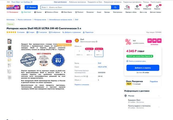
Task: Go to Автотовары breadcrumb
Action: [x=11, y=19]
